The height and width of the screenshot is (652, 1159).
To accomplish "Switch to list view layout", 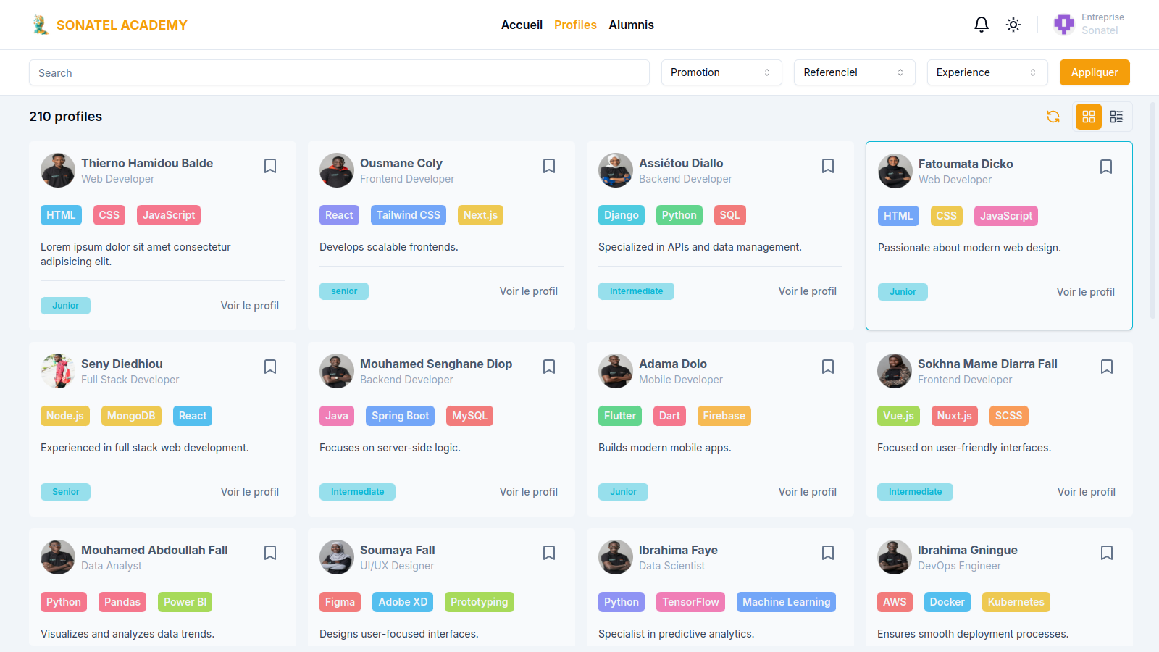I will coord(1116,117).
